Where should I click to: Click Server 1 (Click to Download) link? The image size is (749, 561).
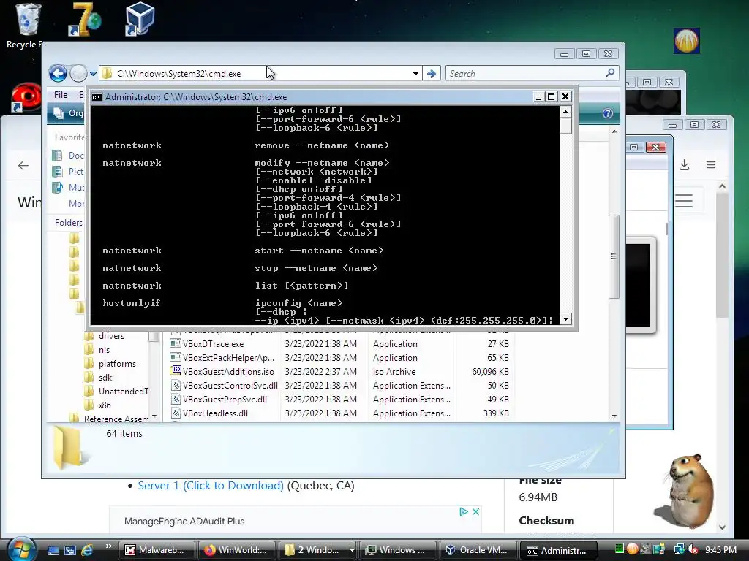(211, 486)
